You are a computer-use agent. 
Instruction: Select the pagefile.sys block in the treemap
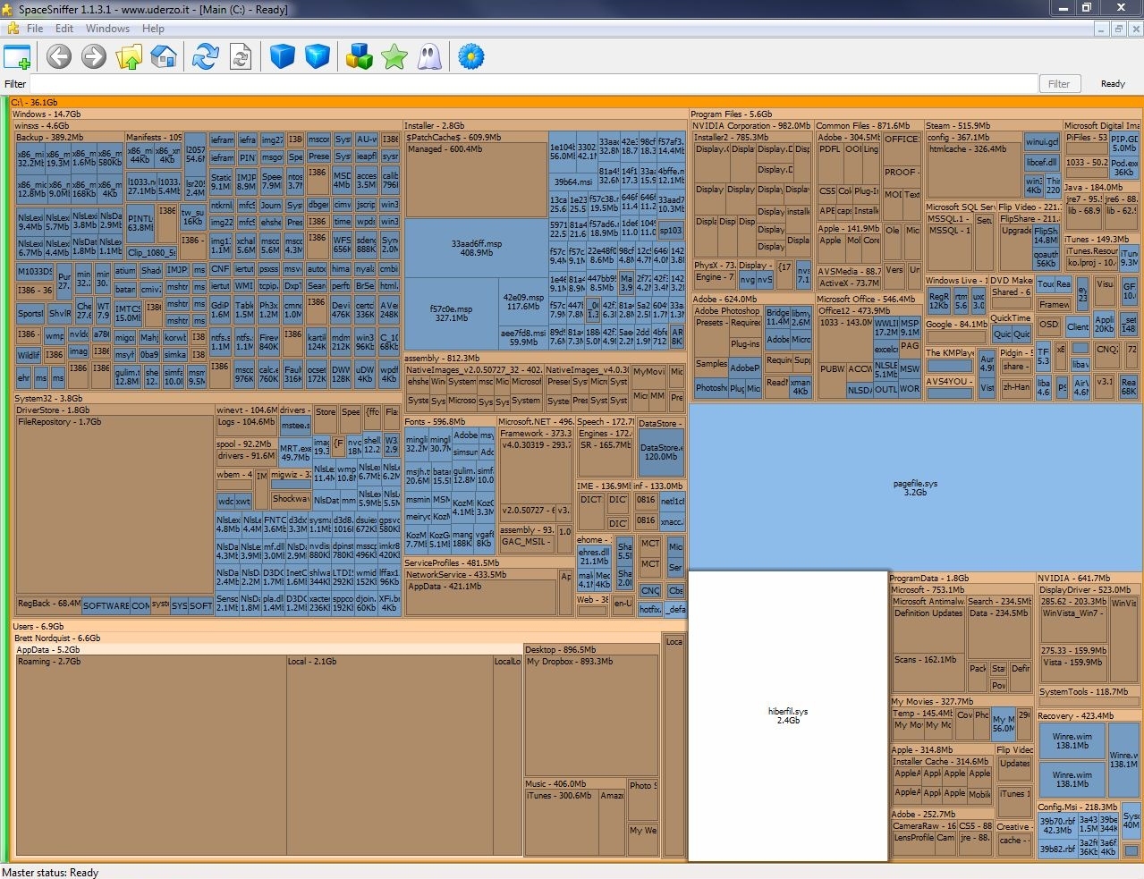click(x=915, y=487)
